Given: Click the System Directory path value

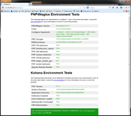Looking at the screenshot, I should click(x=70, y=89).
